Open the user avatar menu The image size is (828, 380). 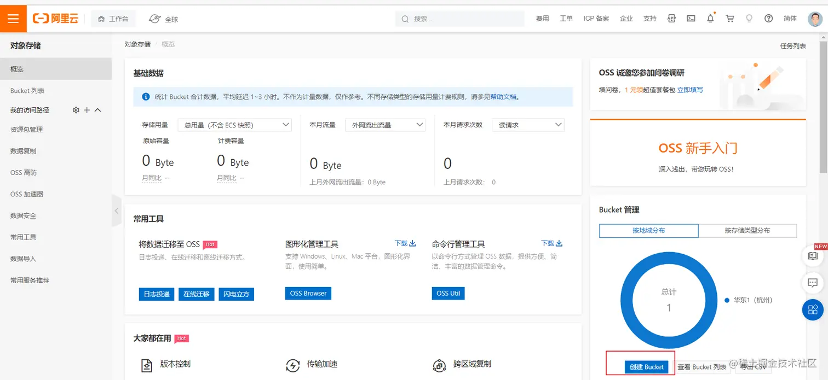[x=815, y=19]
